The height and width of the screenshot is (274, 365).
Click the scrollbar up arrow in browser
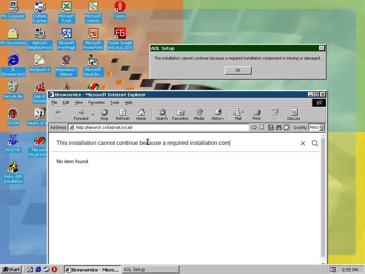[x=323, y=135]
